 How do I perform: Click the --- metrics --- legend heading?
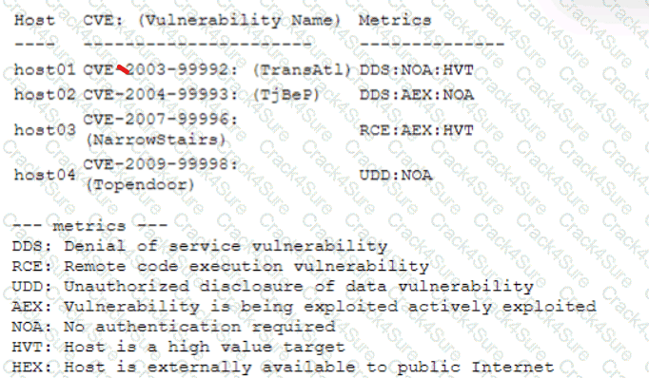(89, 226)
